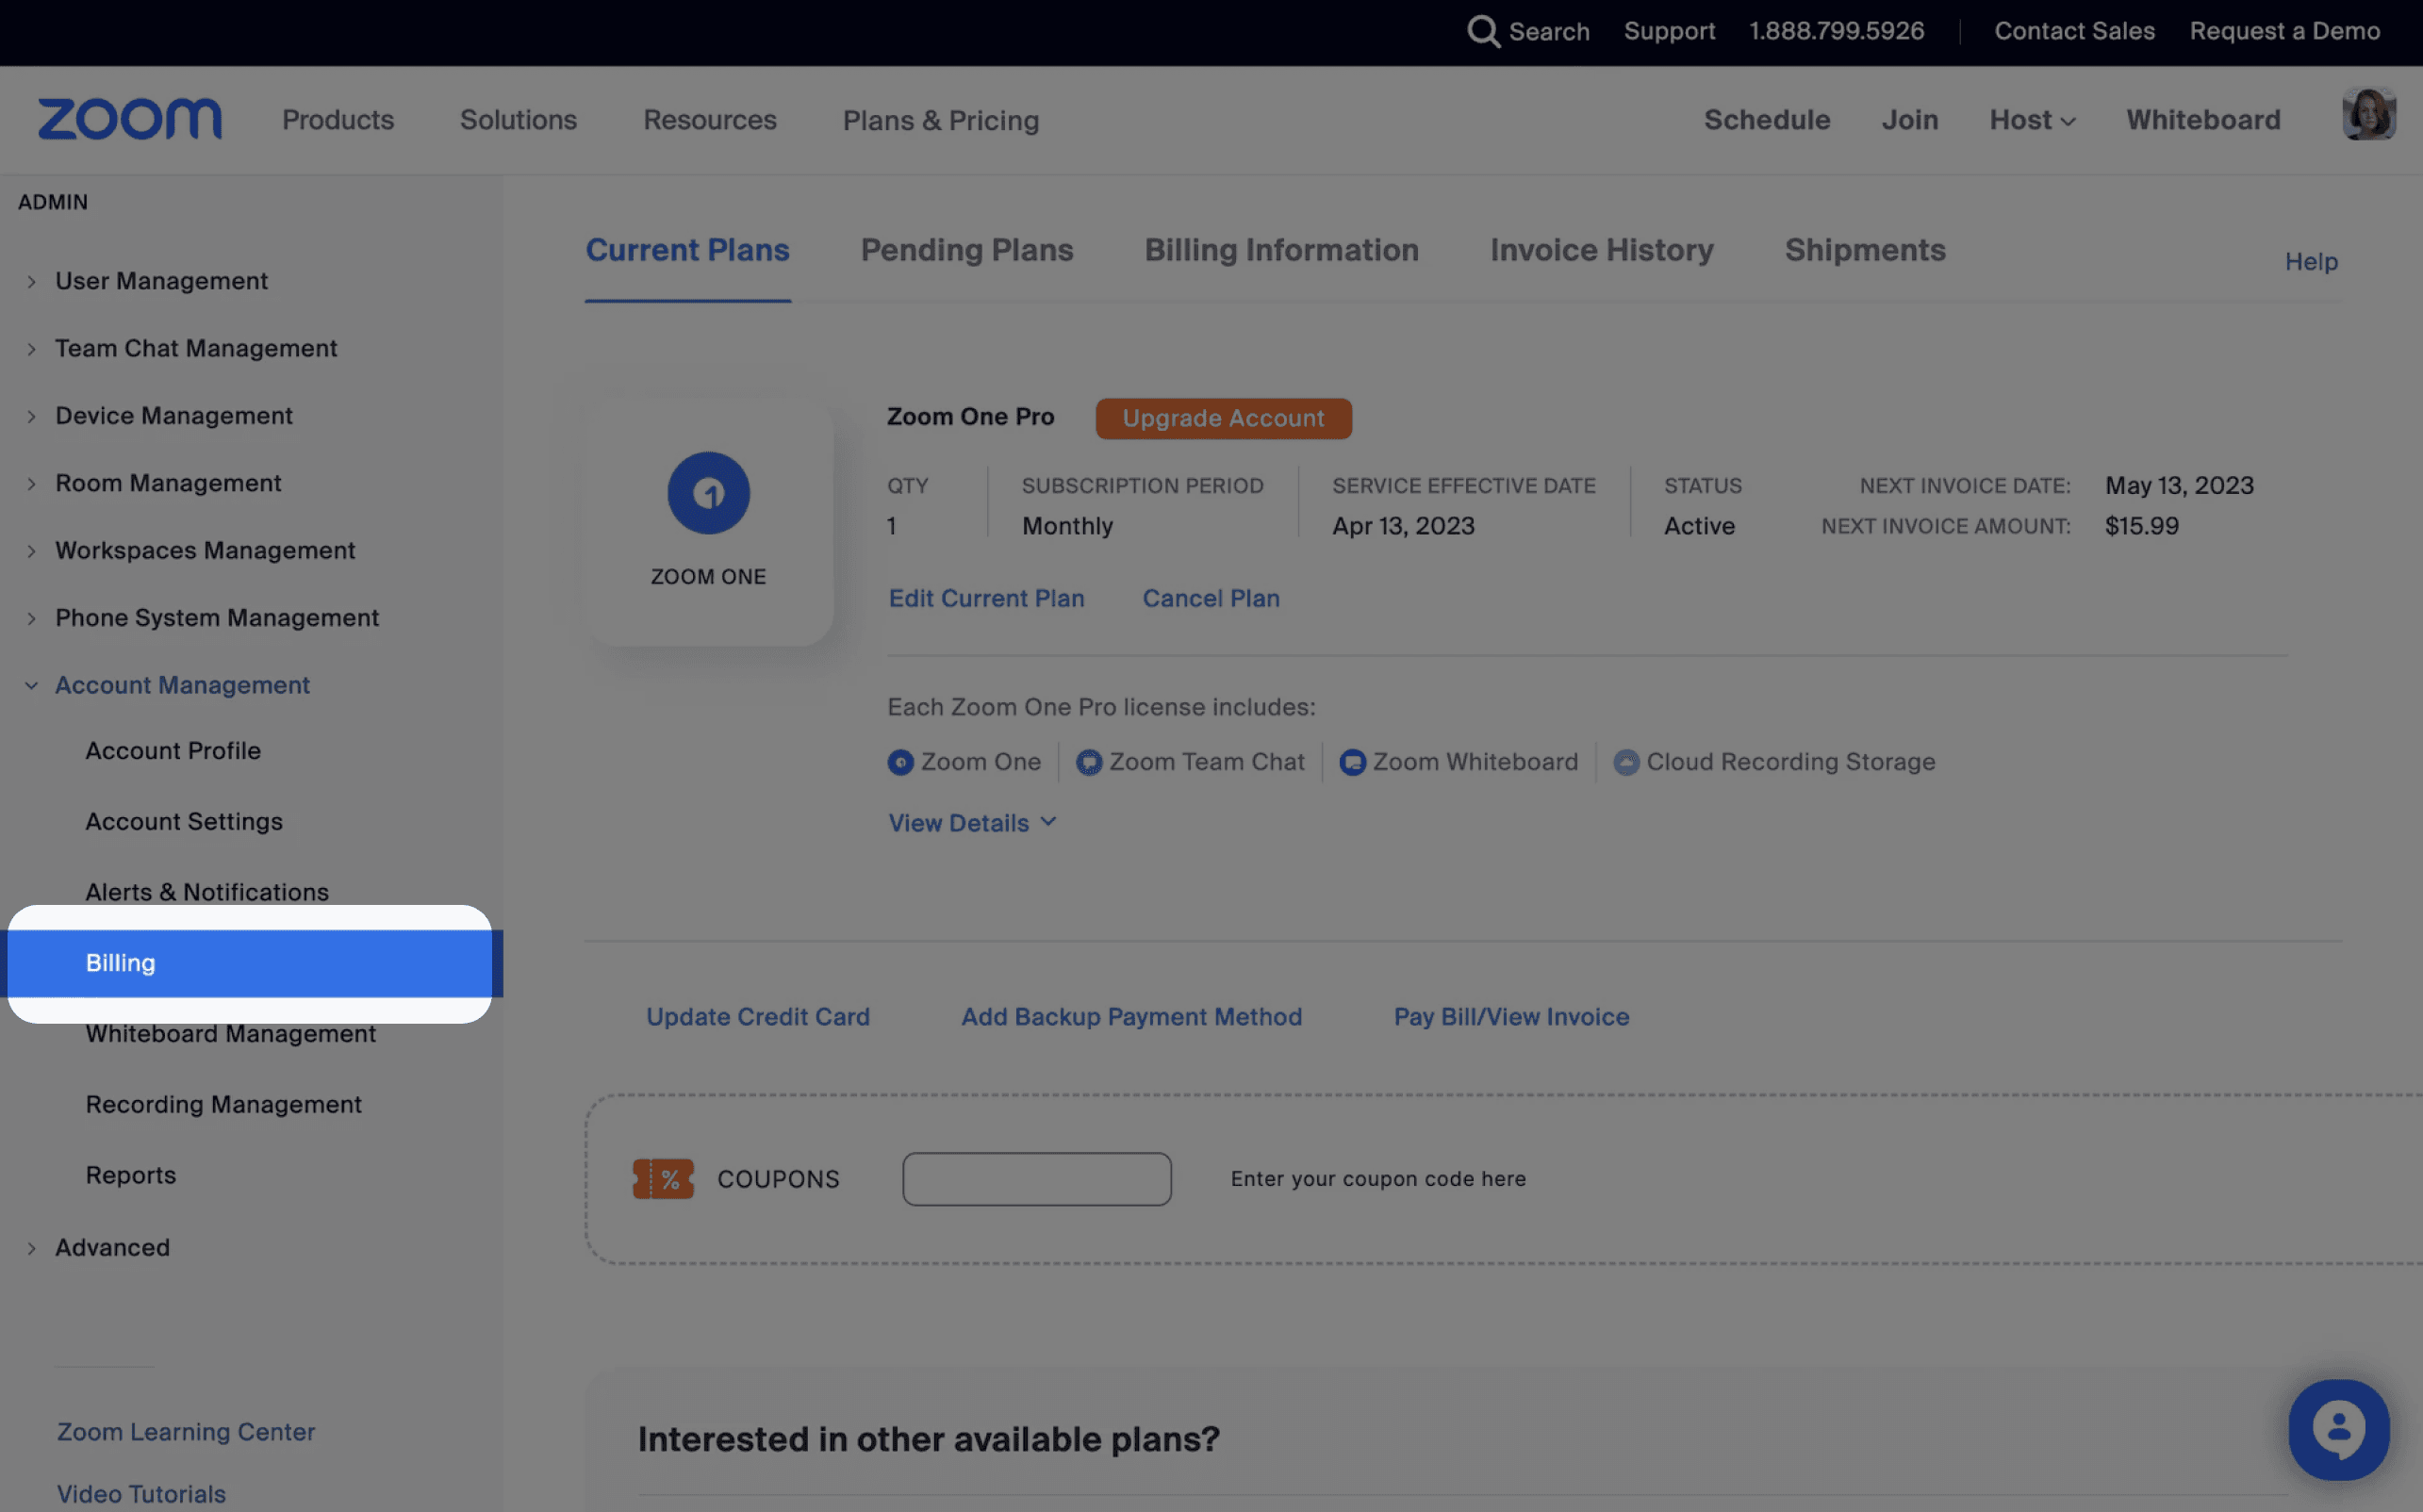Open Update Credit Card link
This screenshot has width=2423, height=1512.
[x=757, y=1017]
